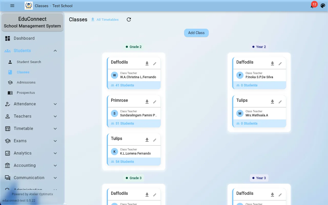Open the theme palette icon

(323, 6)
